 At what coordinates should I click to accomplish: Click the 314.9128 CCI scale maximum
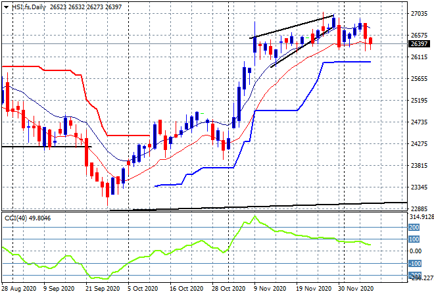[422, 217]
